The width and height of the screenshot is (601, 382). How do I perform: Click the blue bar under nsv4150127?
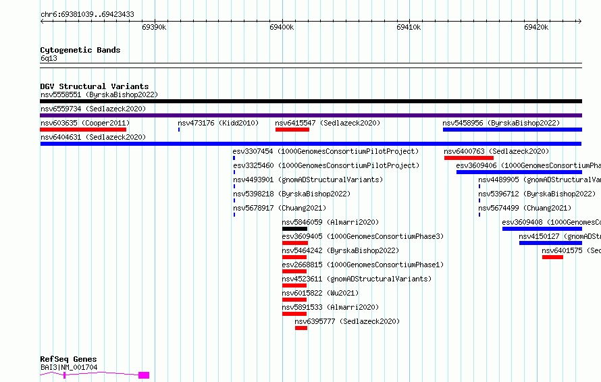pyautogui.click(x=551, y=243)
